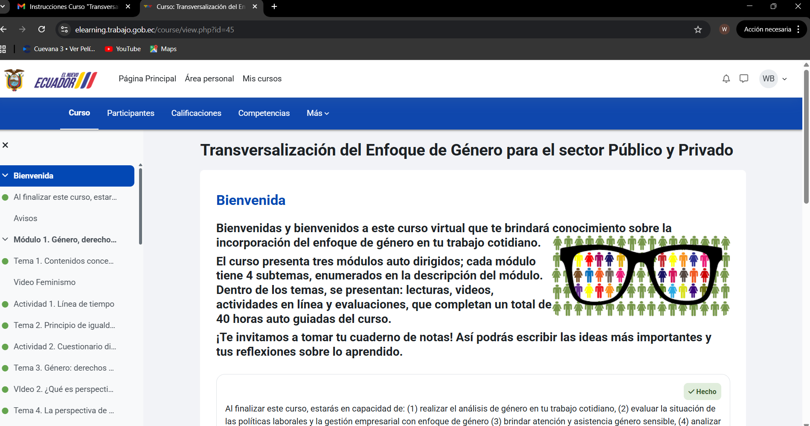
Task: Switch to the Participantes tab
Action: tap(131, 113)
